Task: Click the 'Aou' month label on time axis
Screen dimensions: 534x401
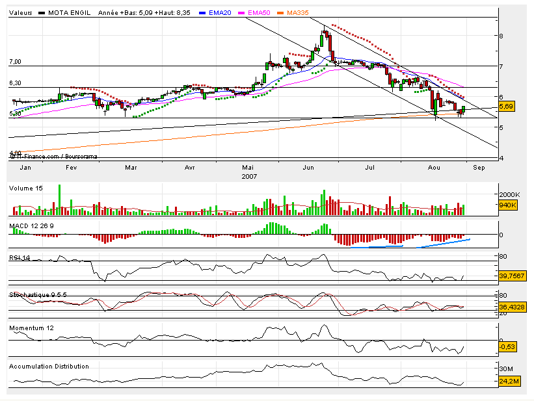Action: click(x=434, y=168)
